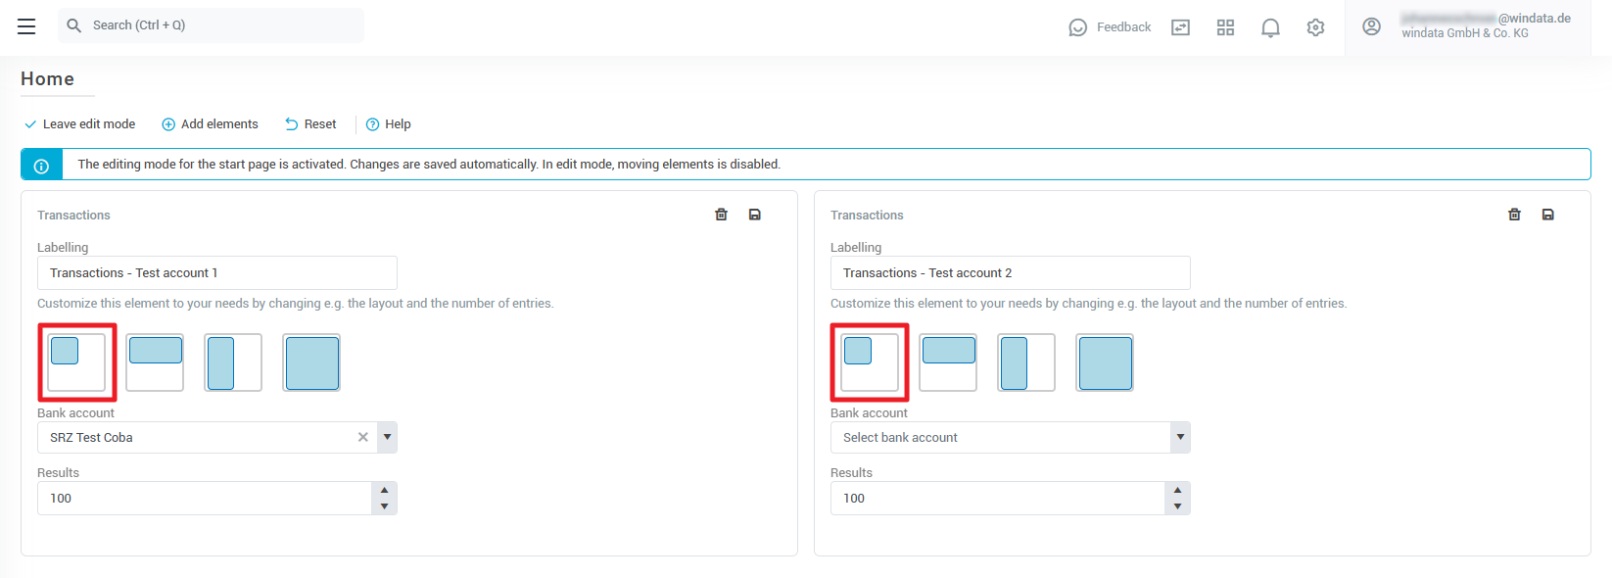Delete the Test account 2 transactions element

1514,215
